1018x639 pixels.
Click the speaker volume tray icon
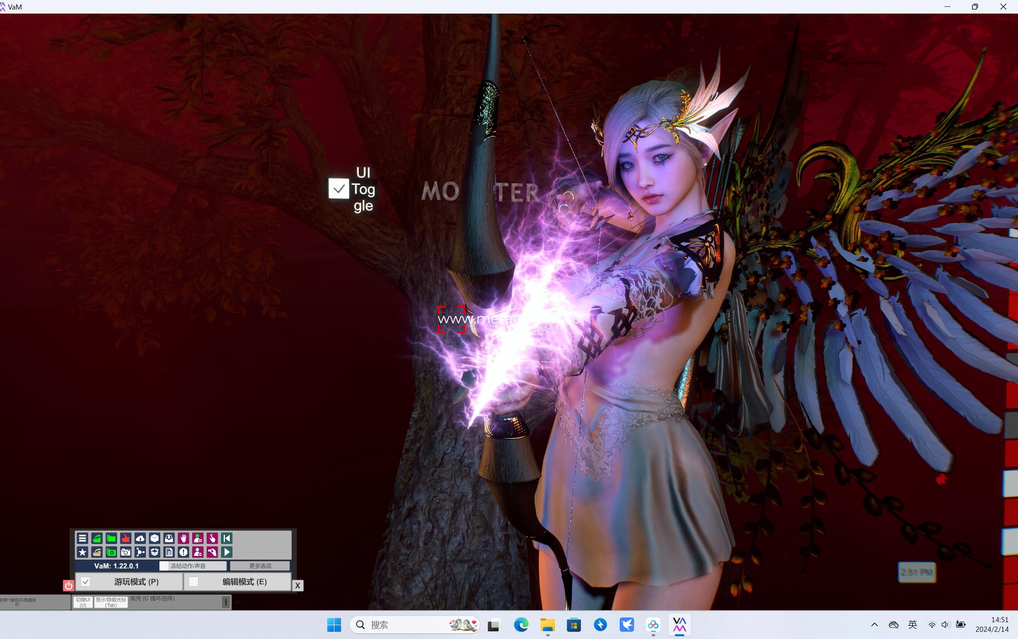(x=946, y=625)
